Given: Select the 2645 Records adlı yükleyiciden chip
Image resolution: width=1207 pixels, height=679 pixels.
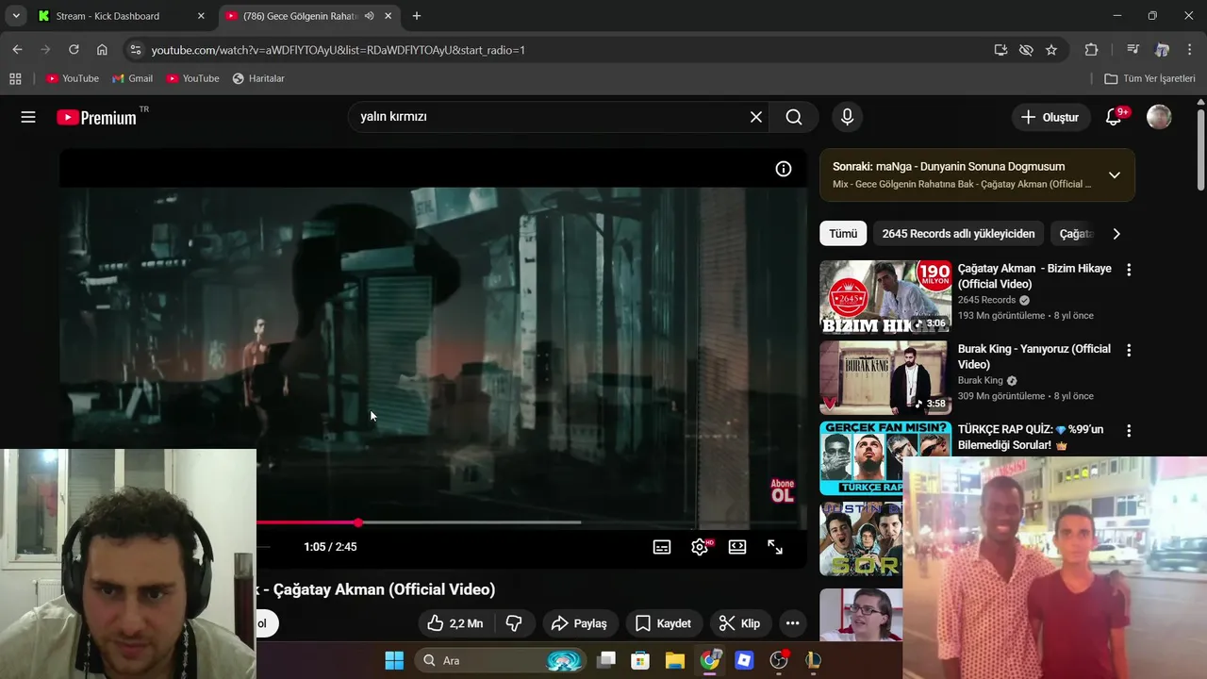Looking at the screenshot, I should (958, 234).
